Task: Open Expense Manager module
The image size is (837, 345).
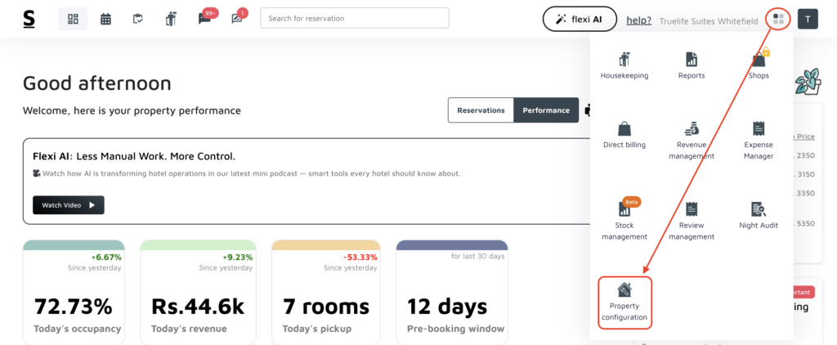Action: (x=758, y=139)
